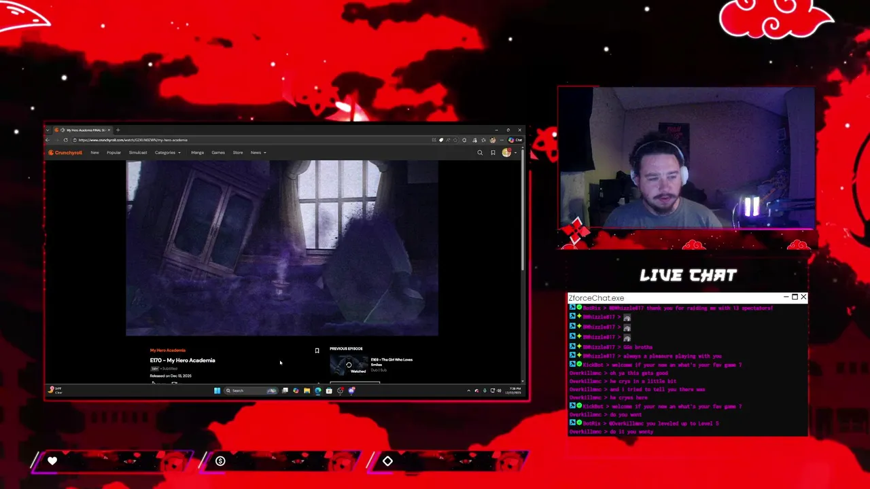This screenshot has height=489, width=870.
Task: Click the E170 - My Hero Academia title
Action: tap(182, 361)
